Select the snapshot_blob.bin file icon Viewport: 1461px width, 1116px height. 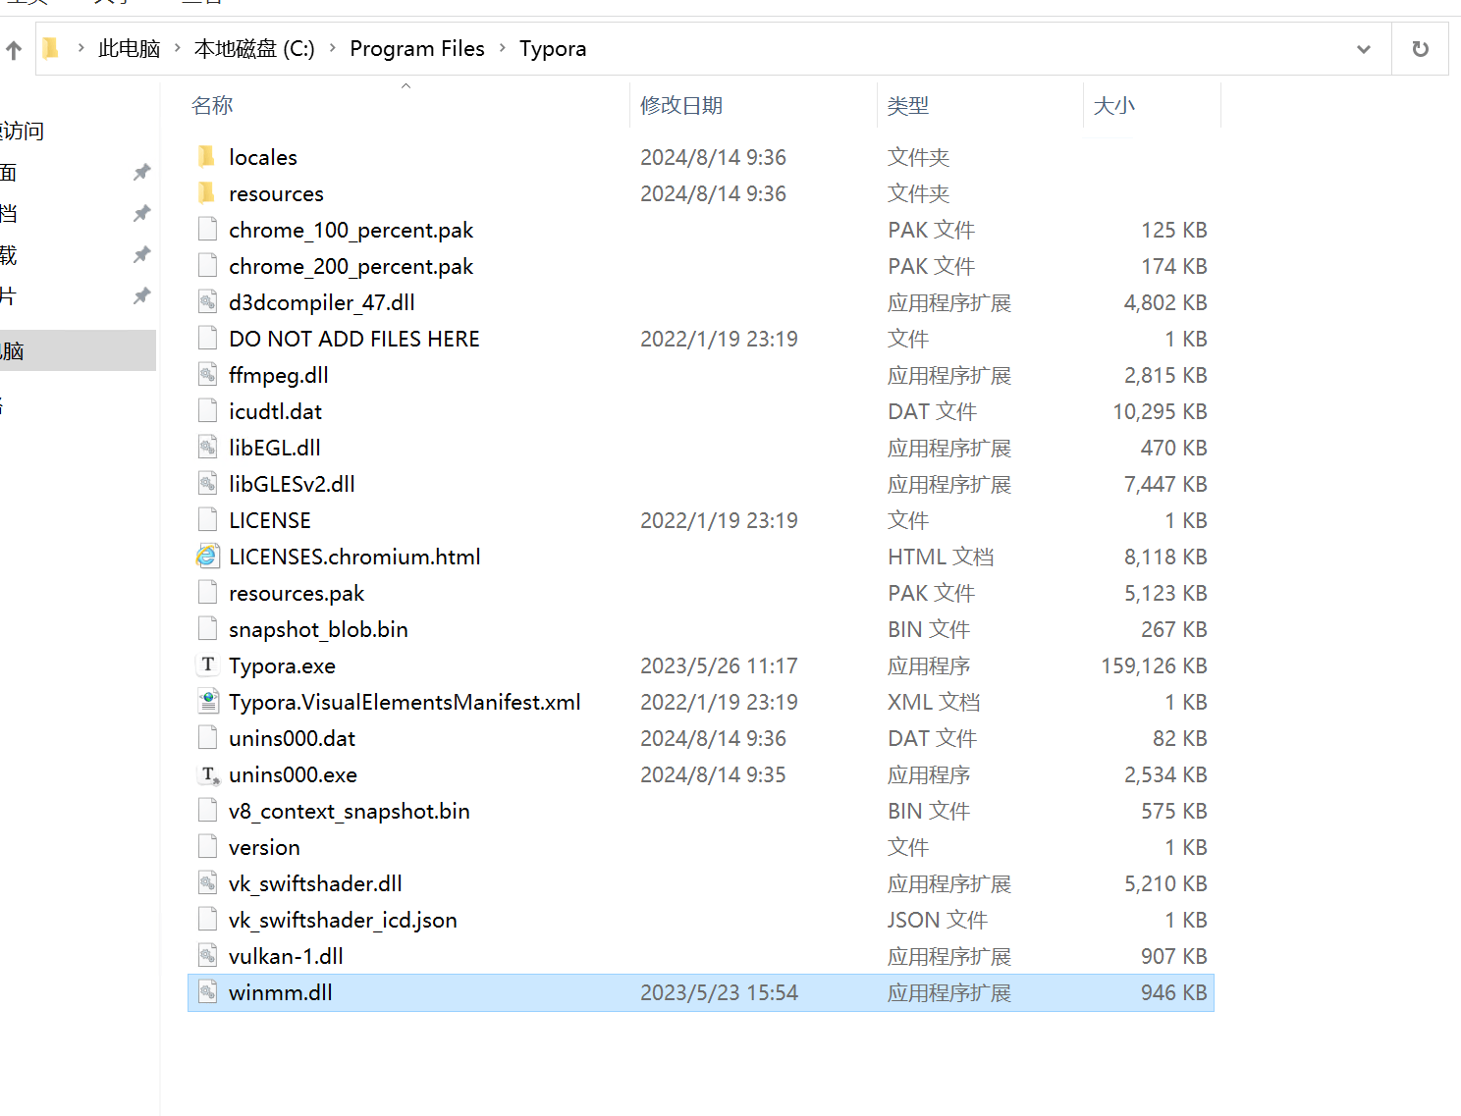pyautogui.click(x=207, y=629)
